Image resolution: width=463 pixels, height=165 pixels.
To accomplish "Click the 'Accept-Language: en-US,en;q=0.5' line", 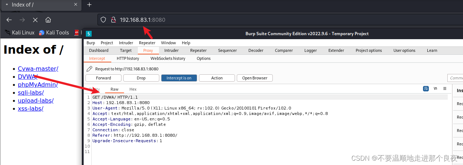I will pos(131,119).
